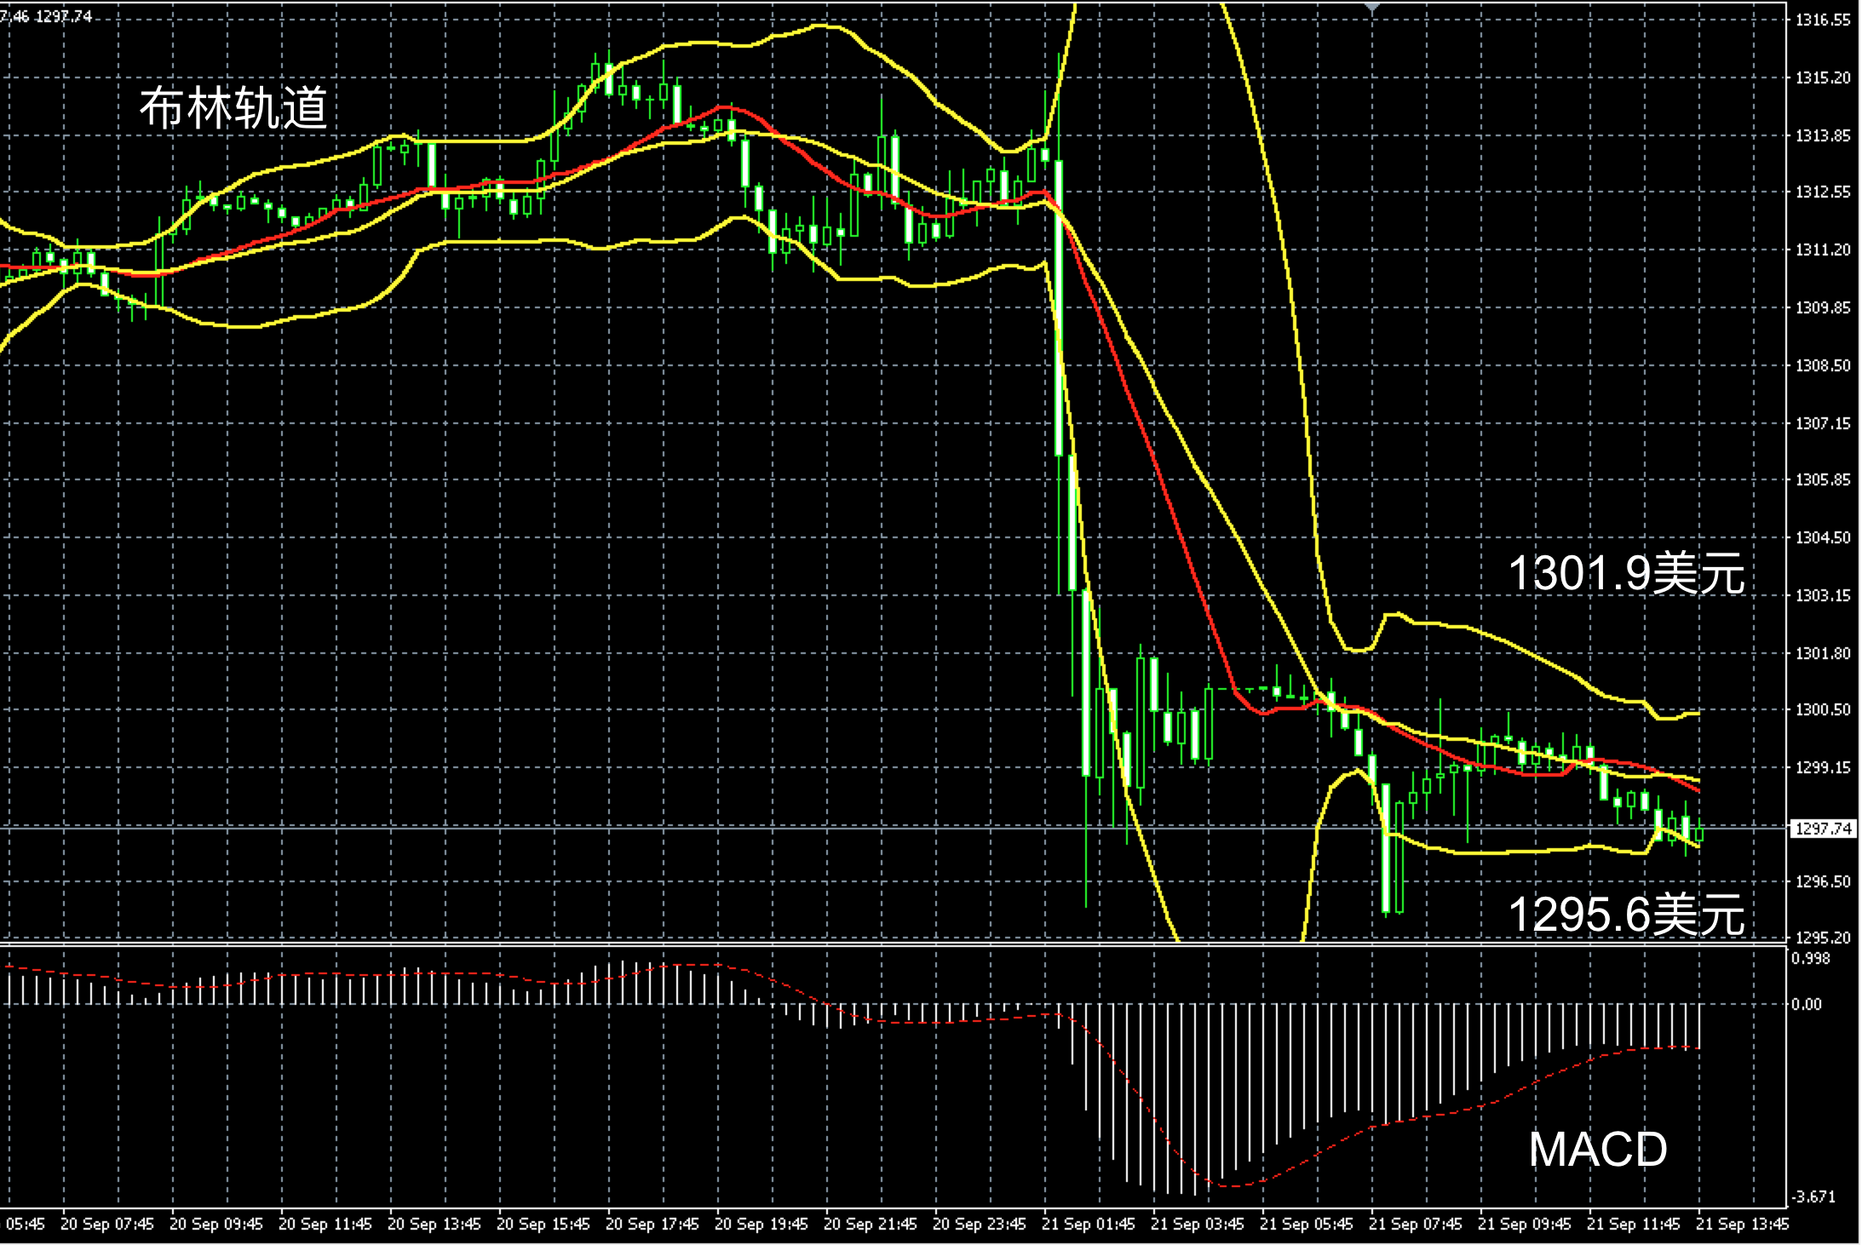The height and width of the screenshot is (1245, 1862).
Task: Click the 1304.50 price axis label
Action: pyautogui.click(x=1823, y=537)
